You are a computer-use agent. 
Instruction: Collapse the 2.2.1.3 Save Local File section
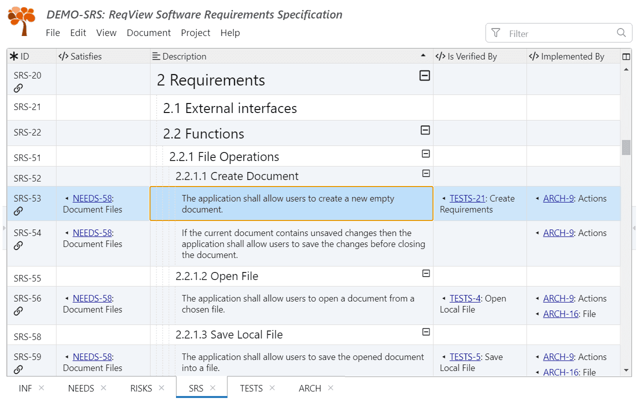point(425,331)
